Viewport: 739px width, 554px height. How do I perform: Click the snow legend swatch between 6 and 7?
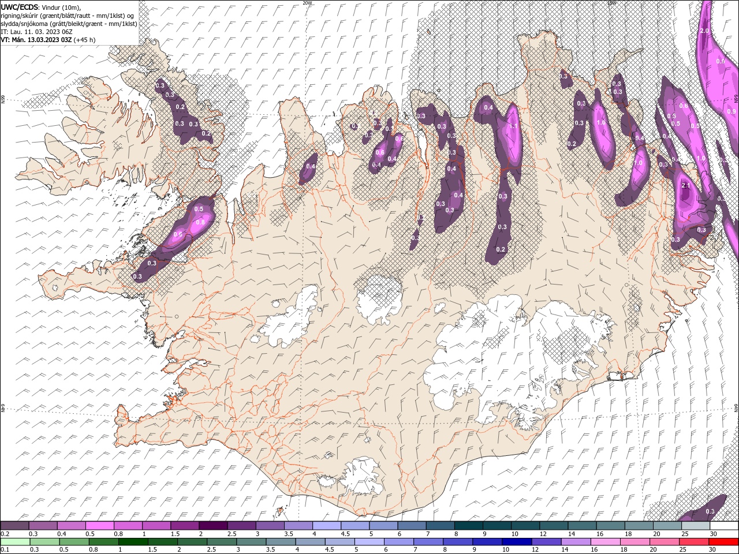point(412,526)
